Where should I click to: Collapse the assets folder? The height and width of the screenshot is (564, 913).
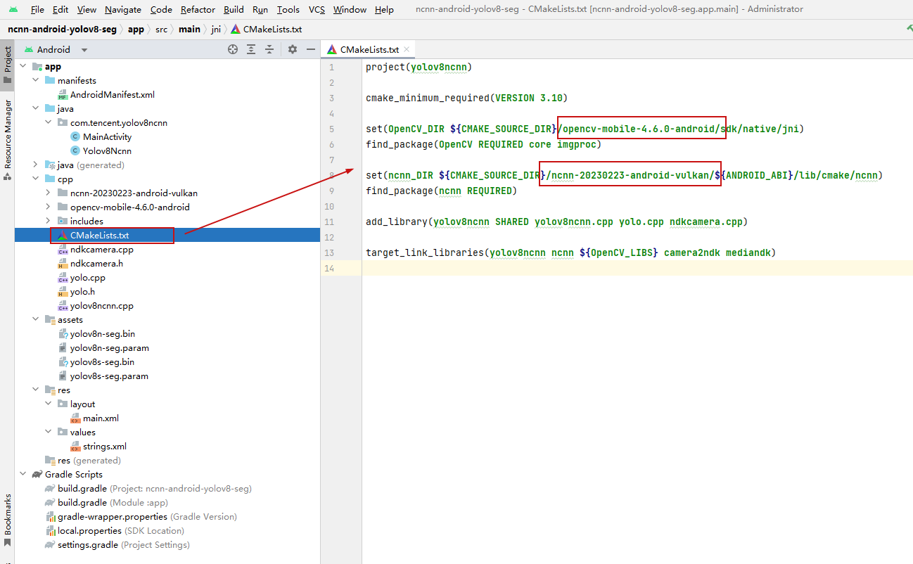click(36, 319)
